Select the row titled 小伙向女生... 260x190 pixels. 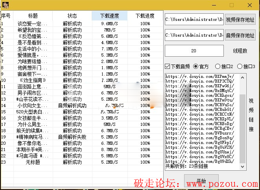point(82,105)
